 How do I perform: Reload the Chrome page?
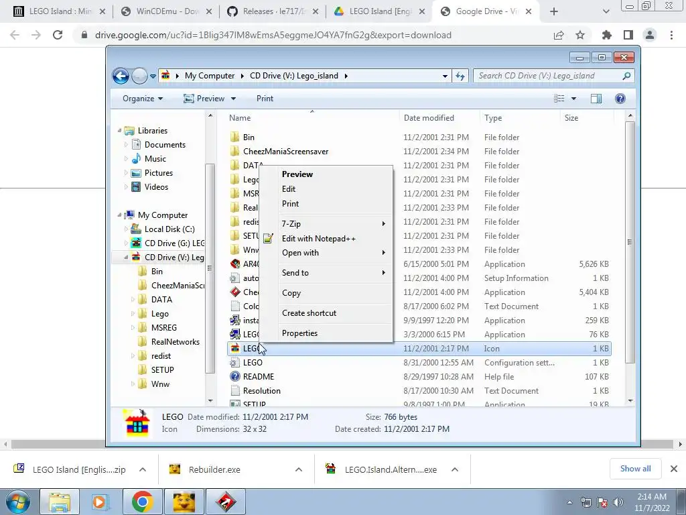click(58, 35)
